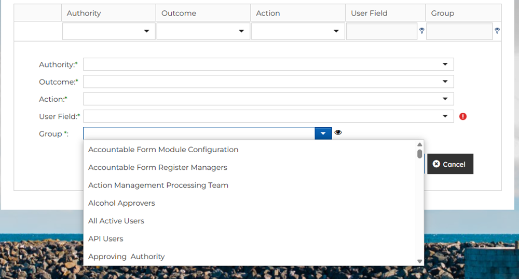The image size is (519, 279).
Task: Collapse the Group dropdown using blue arrow
Action: [x=323, y=134]
